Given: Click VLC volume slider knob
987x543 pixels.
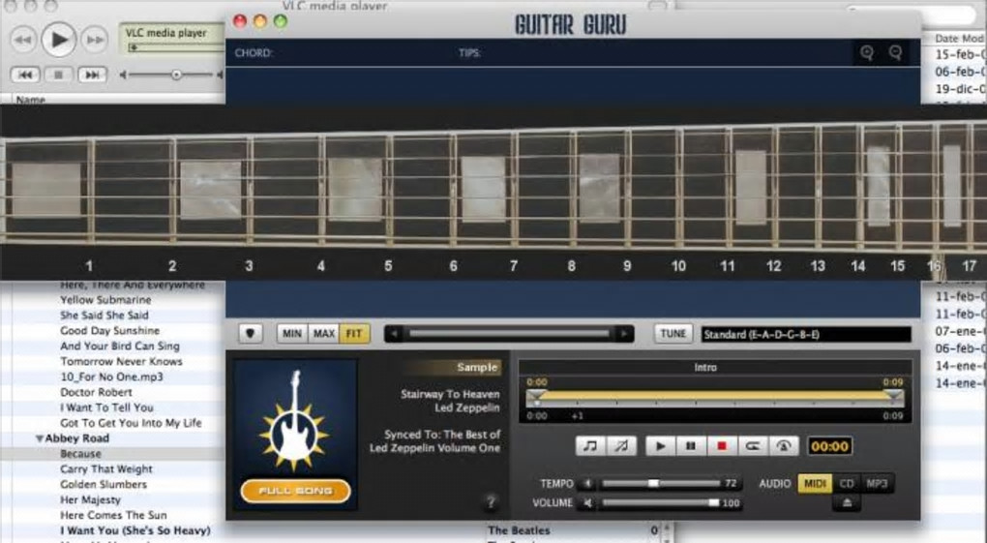Looking at the screenshot, I should point(176,75).
